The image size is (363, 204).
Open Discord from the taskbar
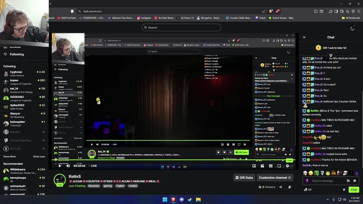click(x=181, y=199)
